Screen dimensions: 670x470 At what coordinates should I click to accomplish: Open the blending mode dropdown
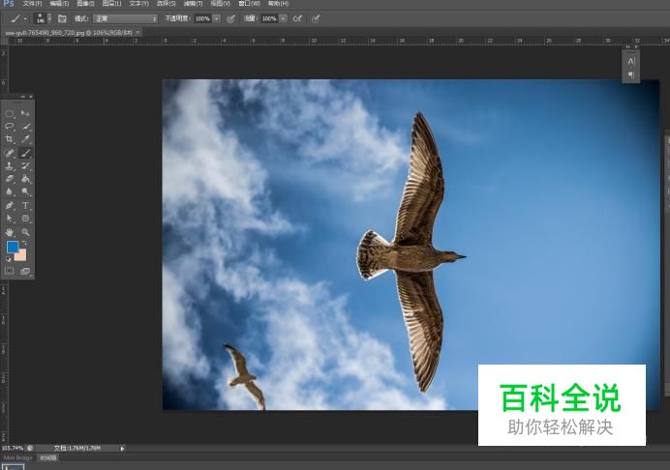(x=126, y=18)
